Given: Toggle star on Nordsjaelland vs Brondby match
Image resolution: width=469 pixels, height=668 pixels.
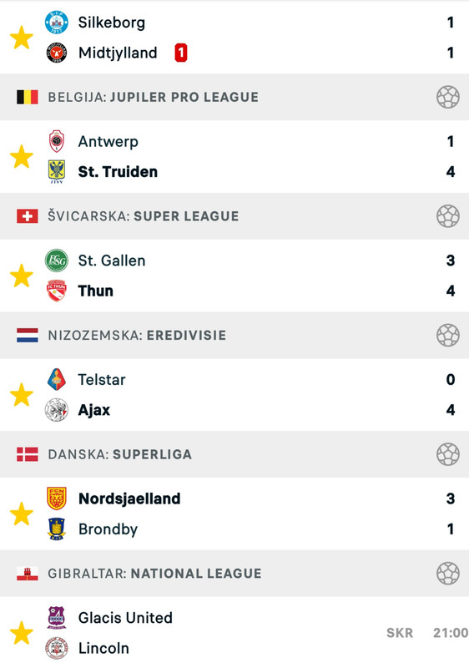Looking at the screenshot, I should click(x=21, y=514).
